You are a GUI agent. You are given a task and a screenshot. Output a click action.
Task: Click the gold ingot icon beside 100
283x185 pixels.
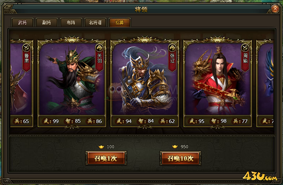(x=101, y=147)
